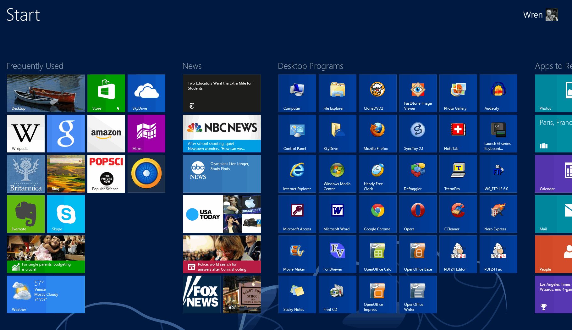The height and width of the screenshot is (330, 572).
Task: Open news tile about Conn. shooting search
Action: [x=222, y=254]
